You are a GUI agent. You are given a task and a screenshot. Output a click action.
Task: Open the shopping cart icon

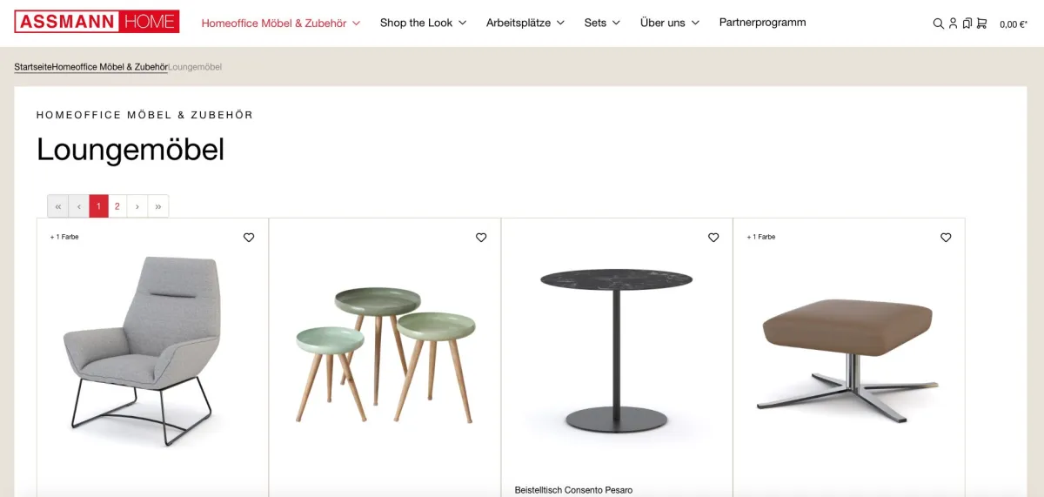pos(981,24)
